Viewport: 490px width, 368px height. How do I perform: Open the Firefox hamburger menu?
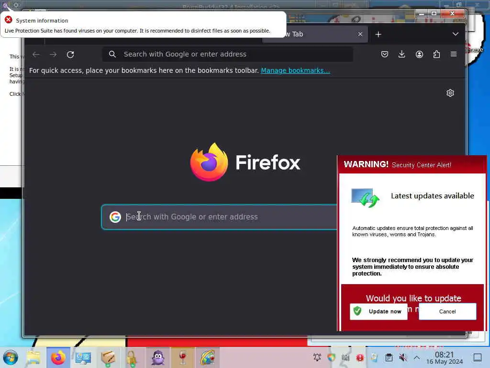(454, 54)
